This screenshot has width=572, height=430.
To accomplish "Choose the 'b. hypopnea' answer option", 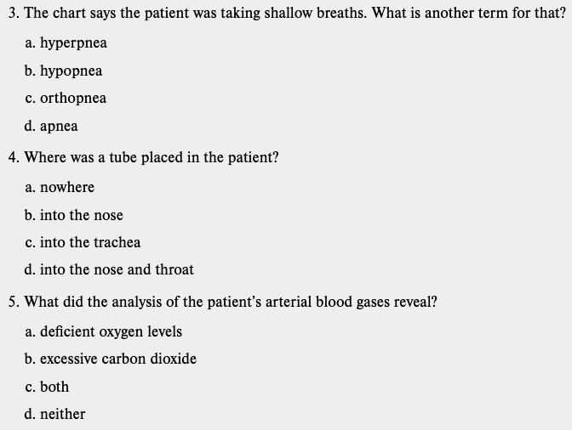I will click(x=65, y=71).
